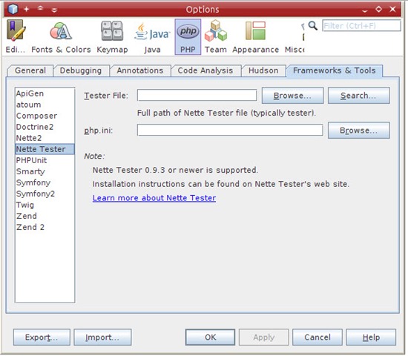Screen dimensions: 408x356
Task: Focus the php.ini path field
Action: pos(230,130)
